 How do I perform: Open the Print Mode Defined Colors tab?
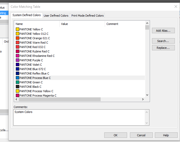87,16
